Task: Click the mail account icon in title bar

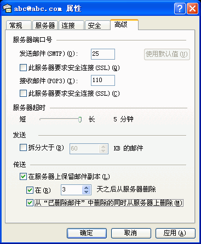Action: point(7,8)
